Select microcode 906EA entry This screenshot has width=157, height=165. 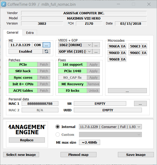click(x=117, y=46)
